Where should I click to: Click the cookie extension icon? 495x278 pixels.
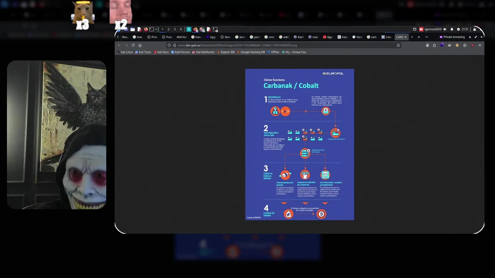coord(457,45)
